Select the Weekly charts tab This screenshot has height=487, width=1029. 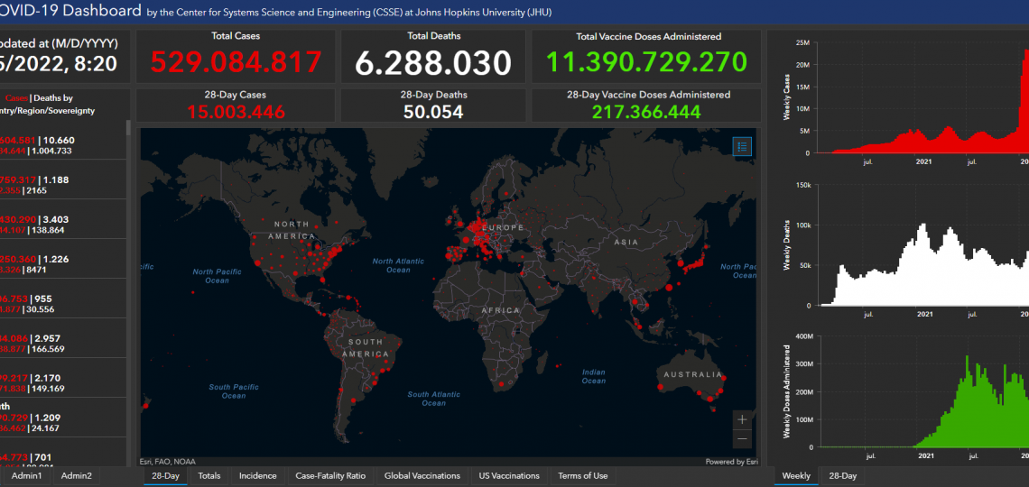(x=796, y=476)
